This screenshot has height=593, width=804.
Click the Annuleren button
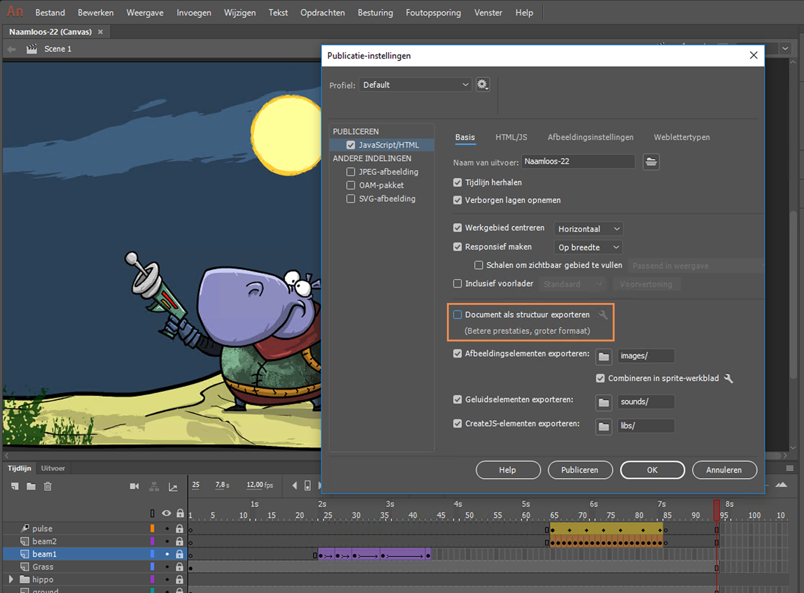pyautogui.click(x=724, y=470)
